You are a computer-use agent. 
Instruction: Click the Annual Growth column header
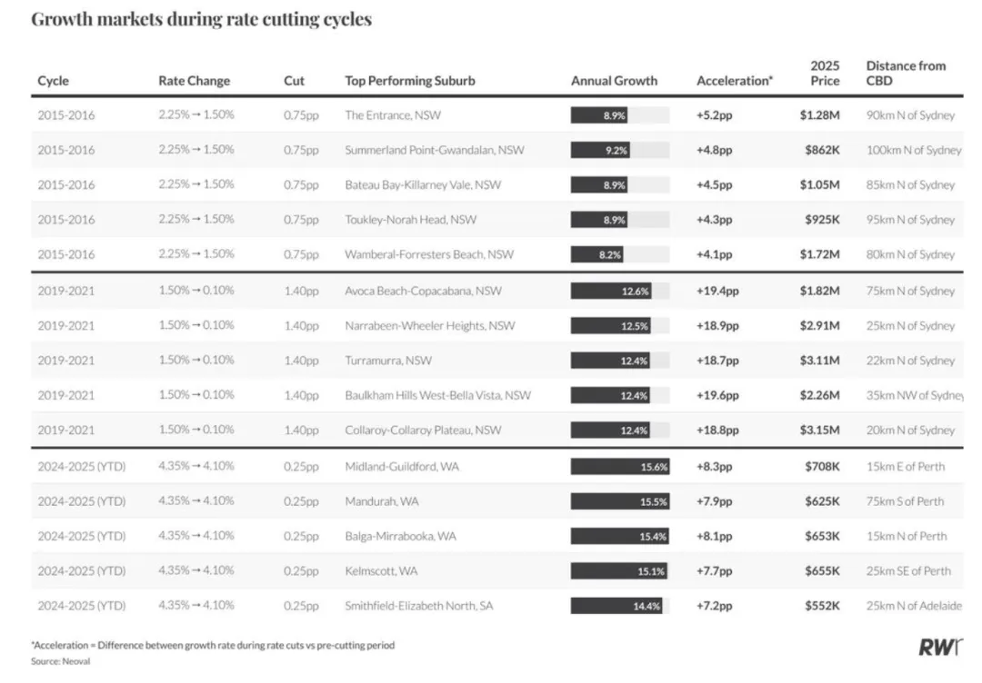[614, 81]
